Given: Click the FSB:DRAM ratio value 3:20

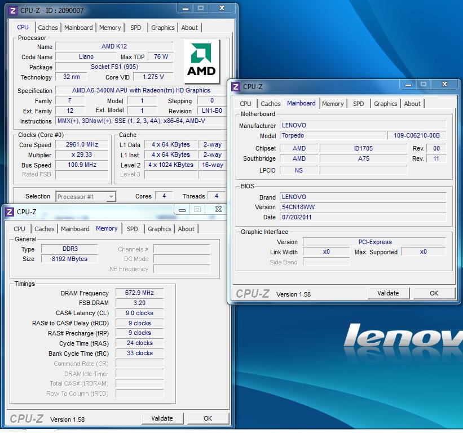Looking at the screenshot, I should coord(139,303).
